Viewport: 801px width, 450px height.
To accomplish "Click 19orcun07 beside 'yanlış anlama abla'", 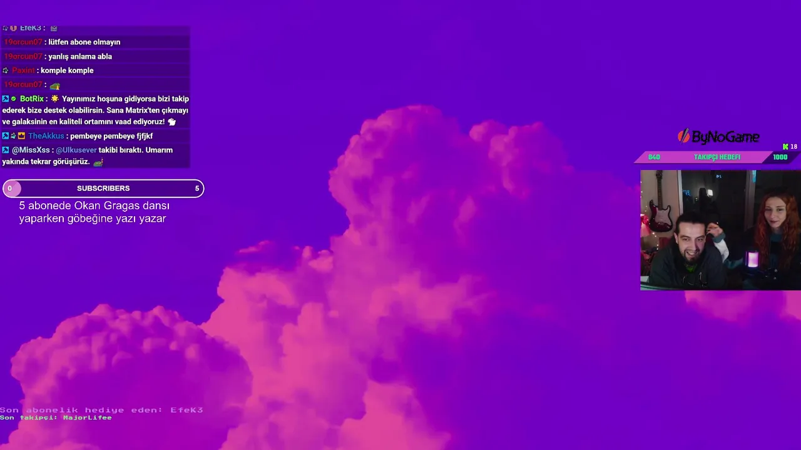I will pos(23,56).
